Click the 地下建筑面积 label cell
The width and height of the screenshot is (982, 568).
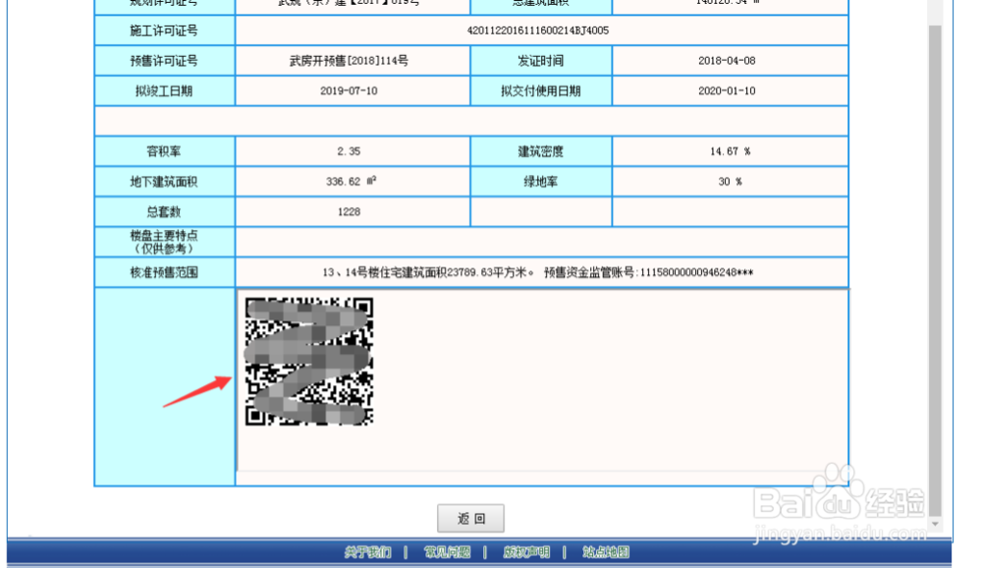[165, 181]
